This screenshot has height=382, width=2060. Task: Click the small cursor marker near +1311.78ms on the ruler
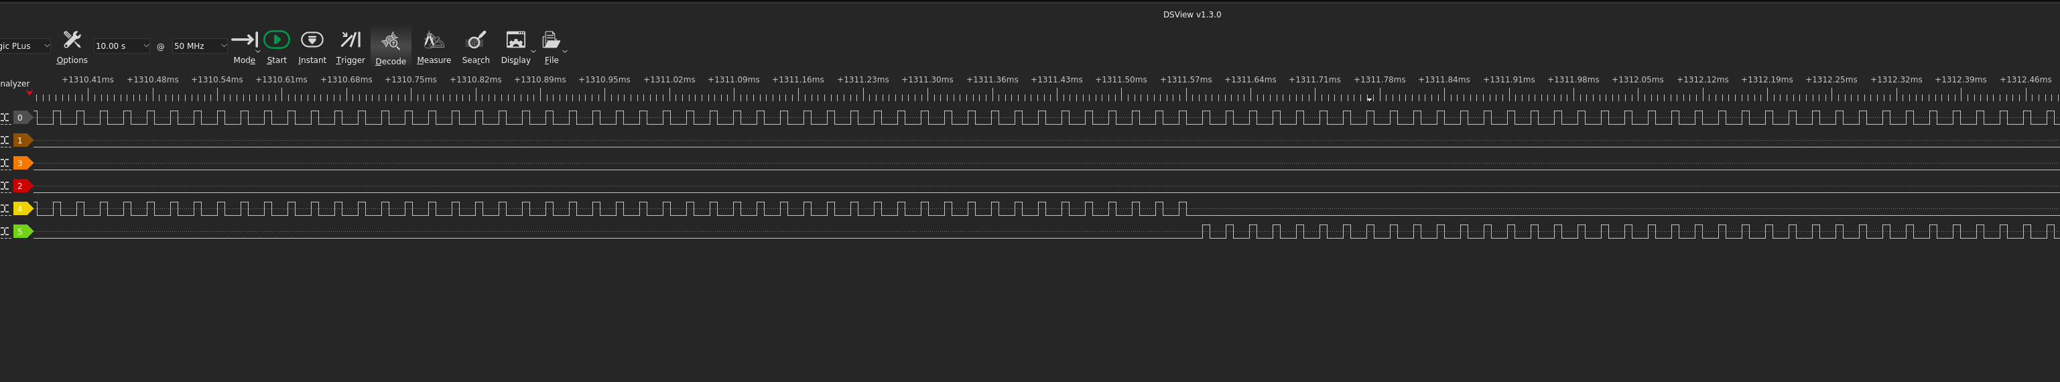[1370, 99]
